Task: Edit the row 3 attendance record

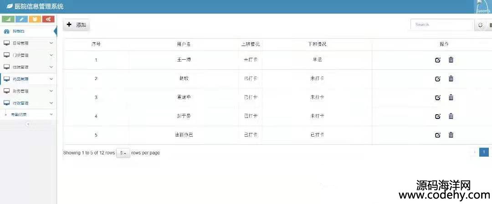Action: tap(438, 97)
